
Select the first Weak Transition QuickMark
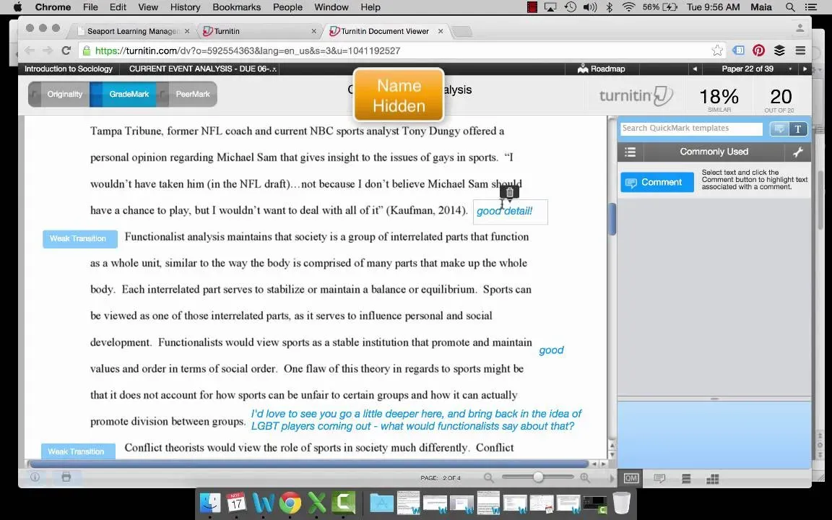pyautogui.click(x=79, y=239)
